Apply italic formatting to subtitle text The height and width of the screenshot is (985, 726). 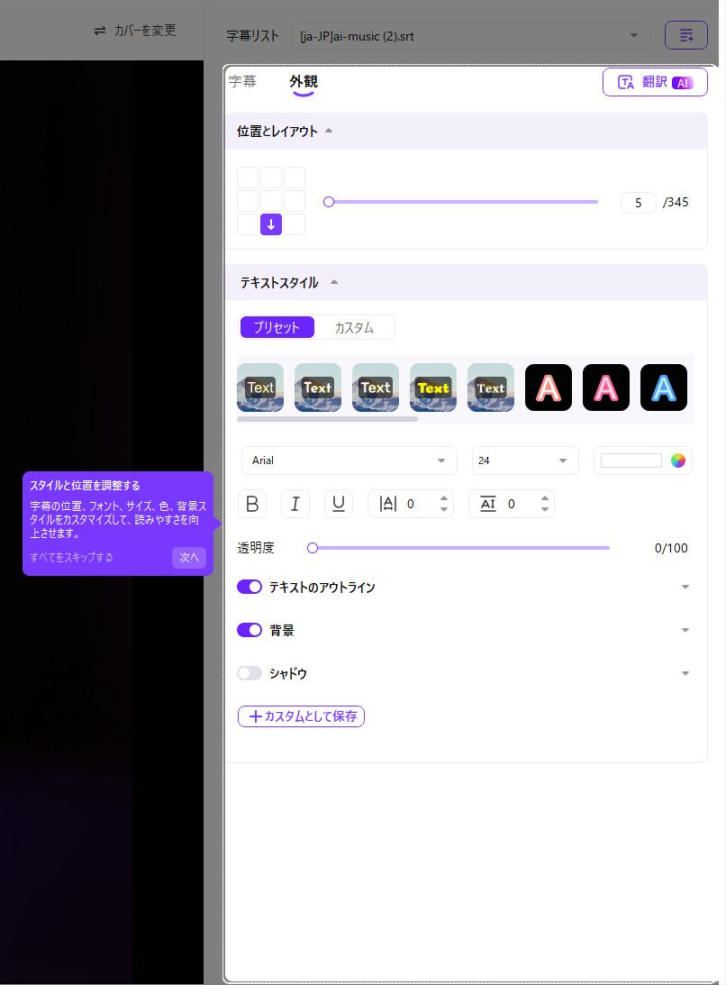(x=295, y=504)
